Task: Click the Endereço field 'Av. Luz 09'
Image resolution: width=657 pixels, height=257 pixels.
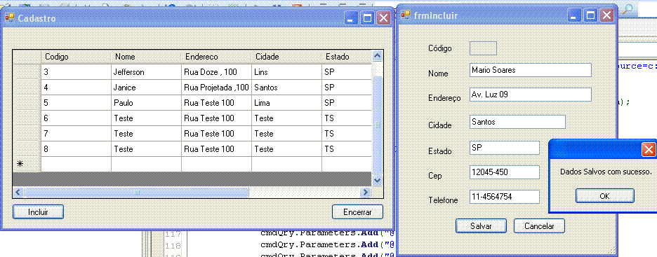Action: tap(531, 95)
